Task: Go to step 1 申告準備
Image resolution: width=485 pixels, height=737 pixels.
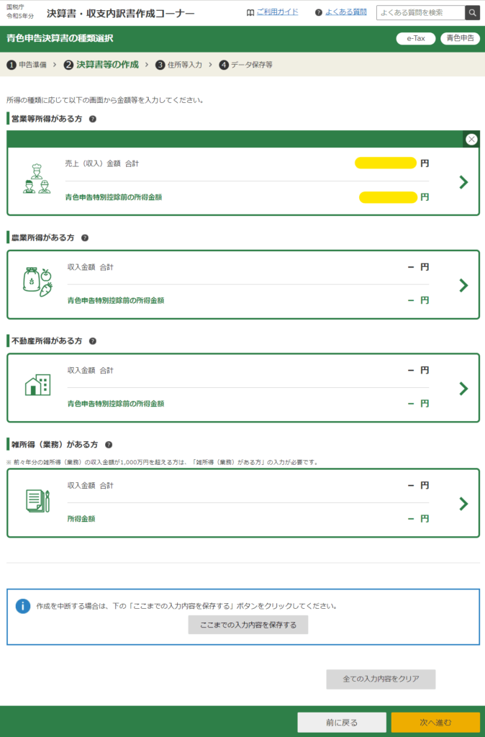Action: [x=27, y=65]
